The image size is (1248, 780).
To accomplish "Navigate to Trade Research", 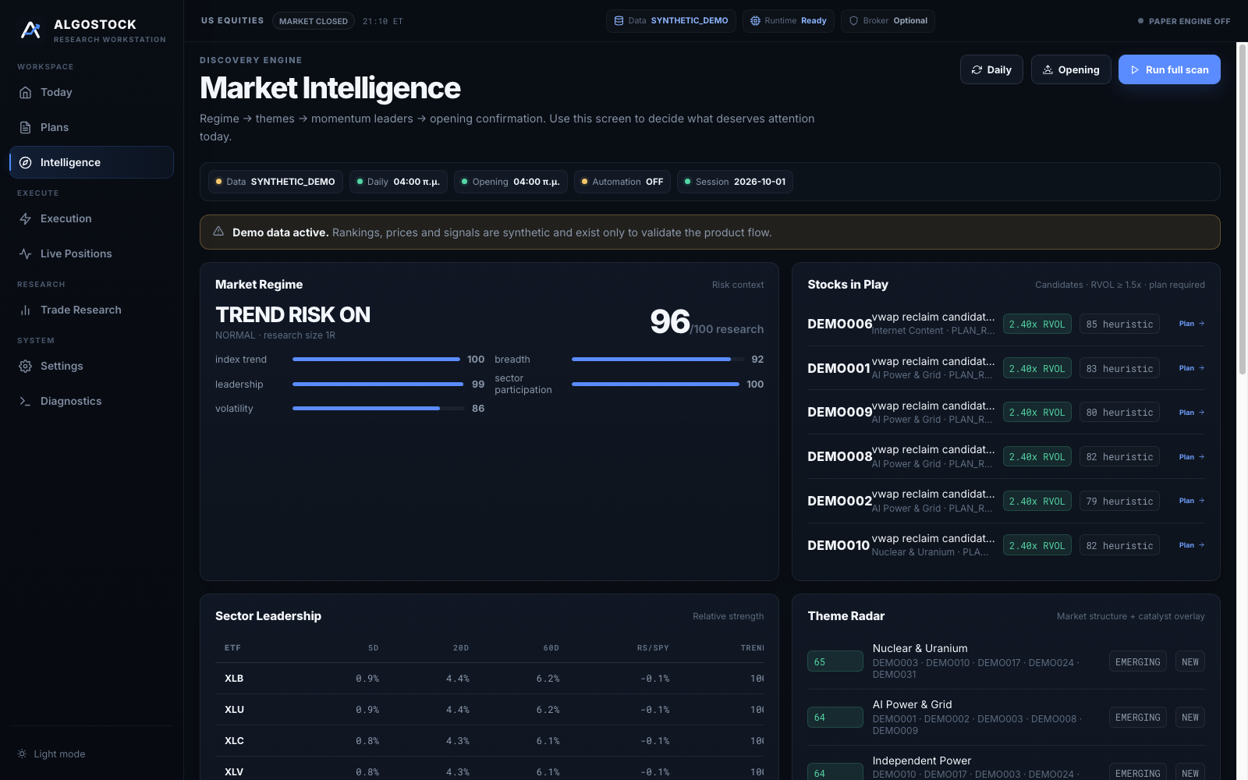I will pyautogui.click(x=91, y=310).
